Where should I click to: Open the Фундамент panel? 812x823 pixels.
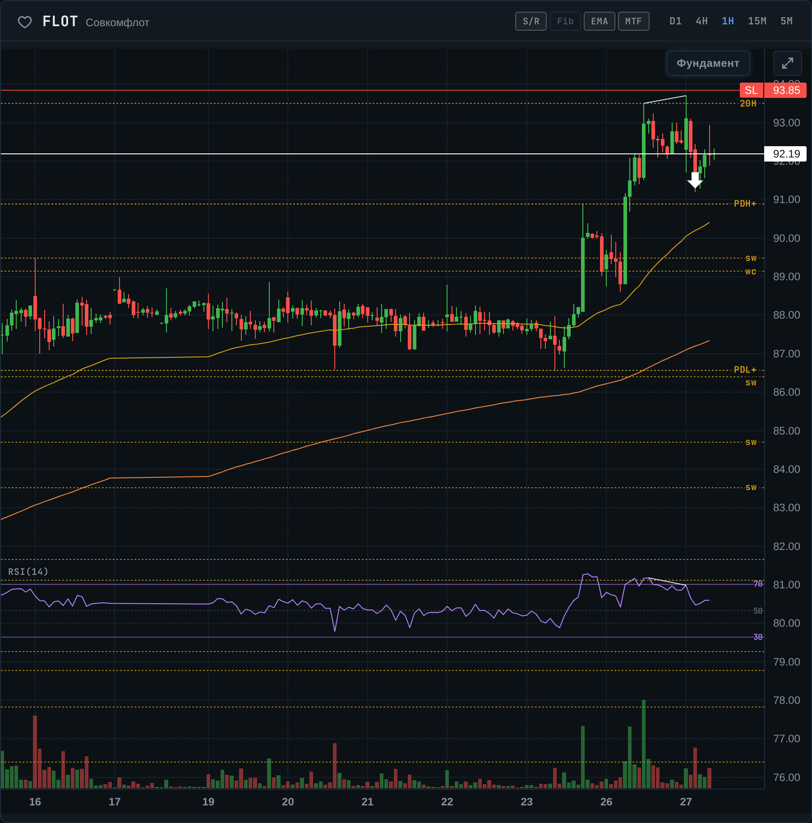click(x=708, y=63)
